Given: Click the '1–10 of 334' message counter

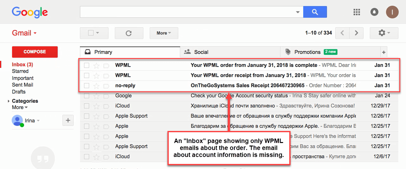Looking at the screenshot, I should click(318, 33).
